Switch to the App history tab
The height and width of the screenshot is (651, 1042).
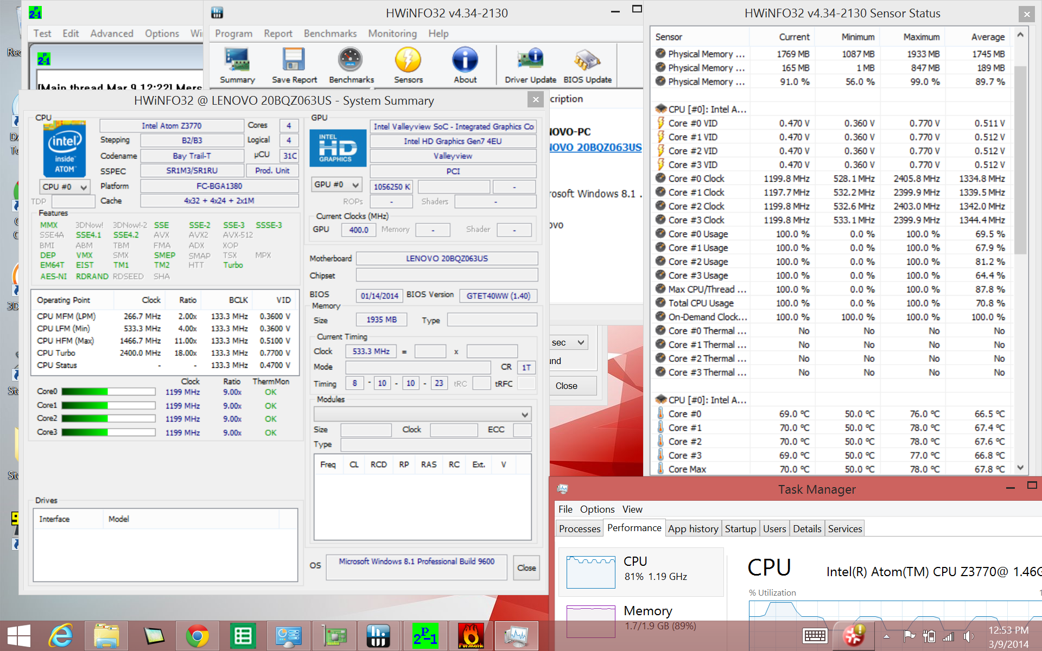coord(693,528)
